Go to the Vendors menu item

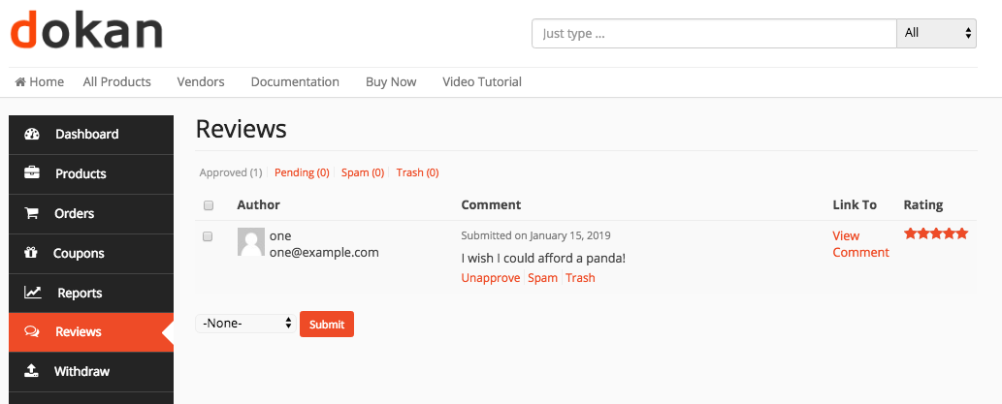tap(201, 81)
